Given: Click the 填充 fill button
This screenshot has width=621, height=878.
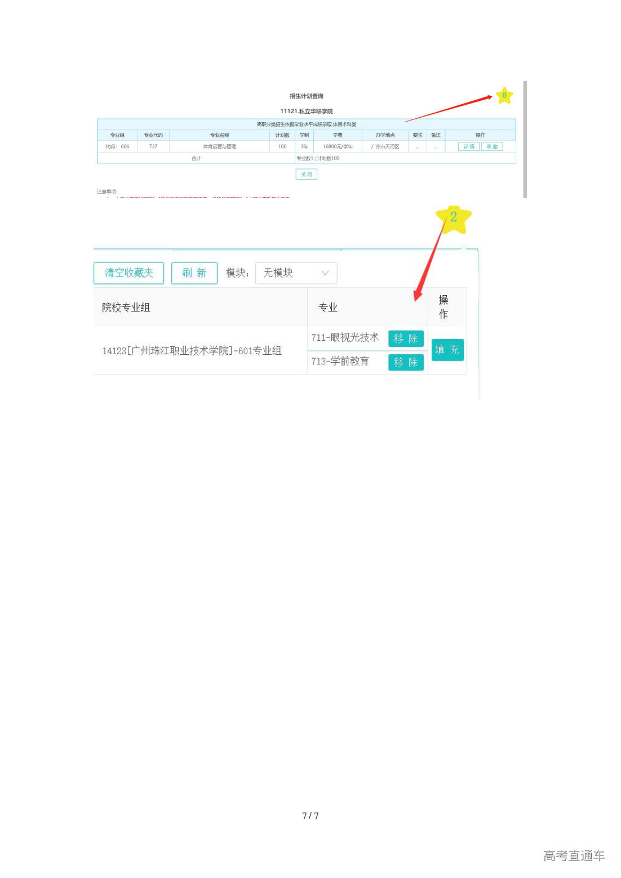Looking at the screenshot, I should pos(447,350).
